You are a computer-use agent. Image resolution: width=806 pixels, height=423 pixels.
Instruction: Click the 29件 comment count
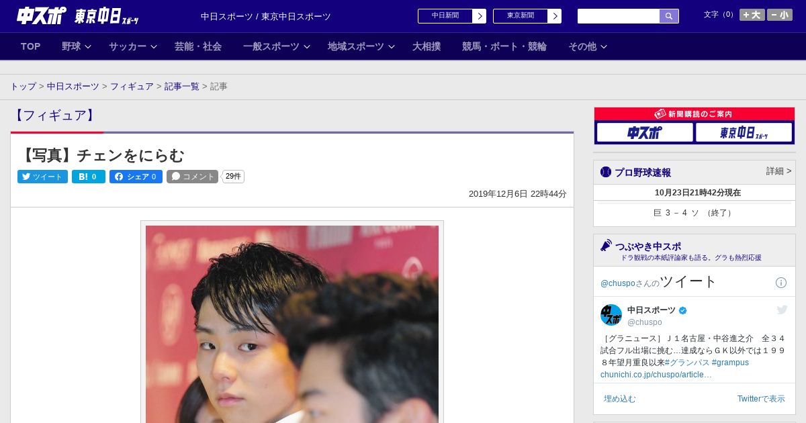[233, 177]
